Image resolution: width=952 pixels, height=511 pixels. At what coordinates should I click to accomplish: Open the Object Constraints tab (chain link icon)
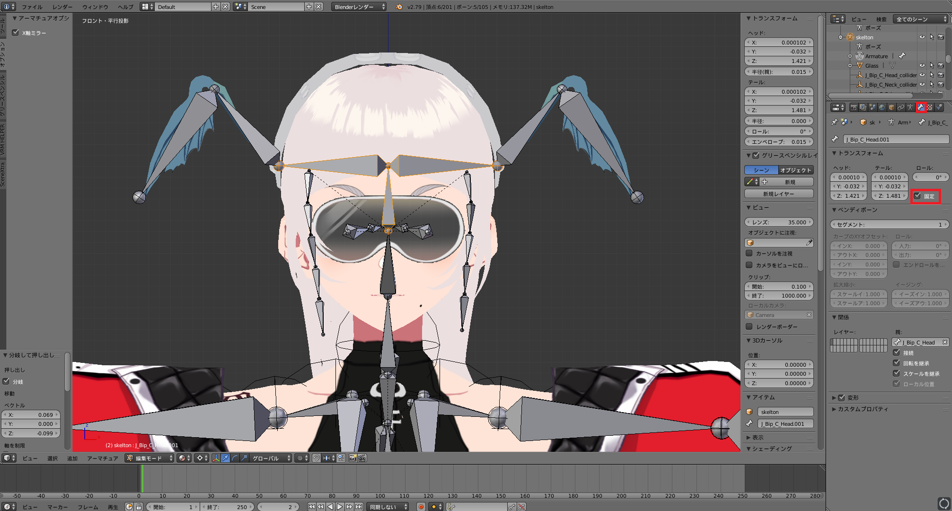(x=900, y=107)
